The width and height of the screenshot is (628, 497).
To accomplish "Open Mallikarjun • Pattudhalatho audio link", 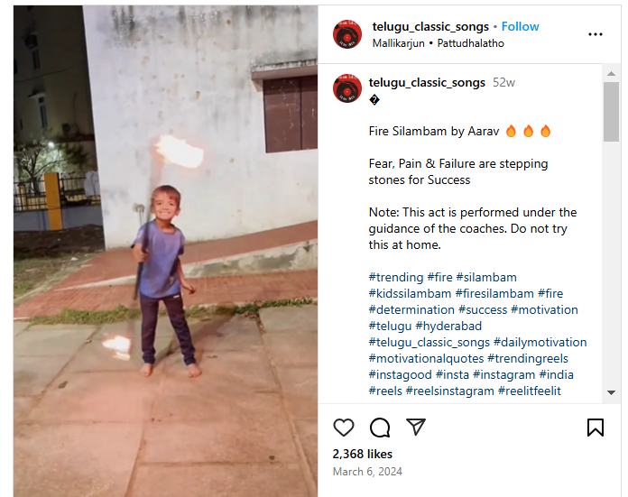I will tap(439, 43).
